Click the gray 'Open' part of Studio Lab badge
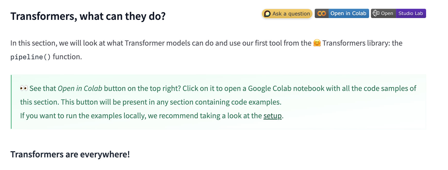The image size is (448, 170). coord(387,13)
